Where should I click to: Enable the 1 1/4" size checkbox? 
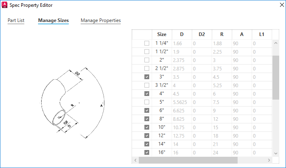(x=147, y=43)
